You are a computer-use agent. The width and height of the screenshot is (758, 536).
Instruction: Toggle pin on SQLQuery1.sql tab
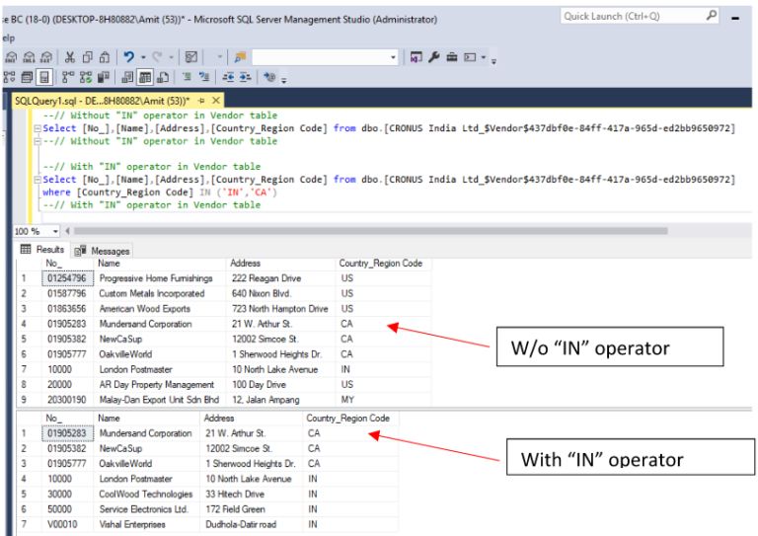pos(201,101)
